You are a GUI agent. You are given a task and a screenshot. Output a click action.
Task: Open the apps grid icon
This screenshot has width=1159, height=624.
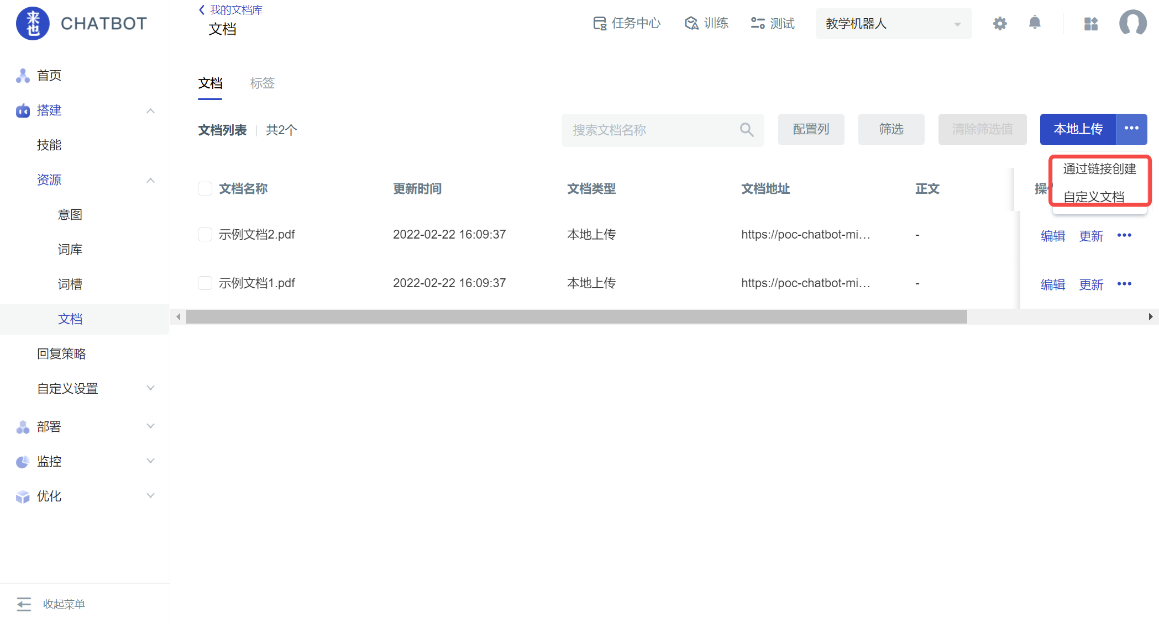[1091, 24]
